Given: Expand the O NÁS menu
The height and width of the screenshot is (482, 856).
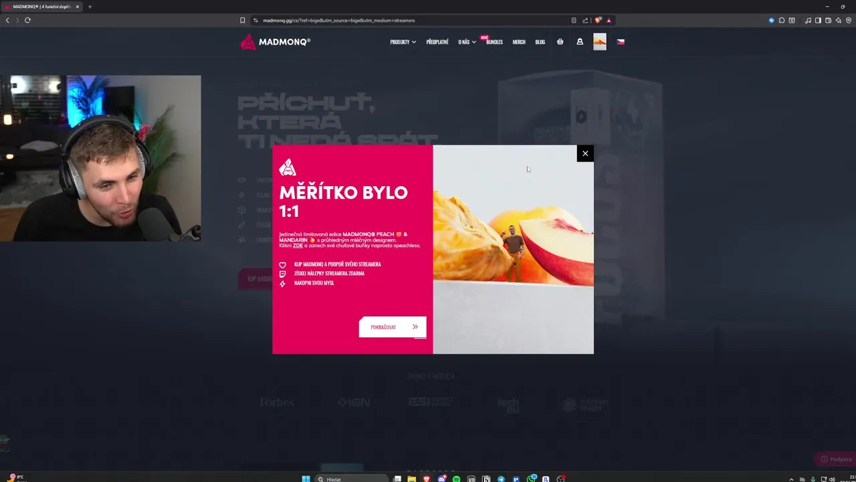Looking at the screenshot, I should pos(467,42).
